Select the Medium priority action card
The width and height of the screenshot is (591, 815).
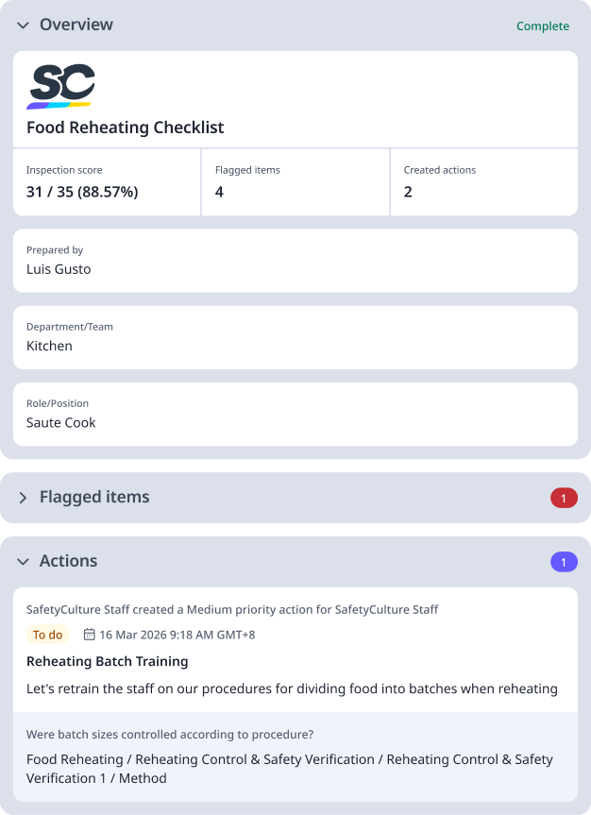point(295,661)
